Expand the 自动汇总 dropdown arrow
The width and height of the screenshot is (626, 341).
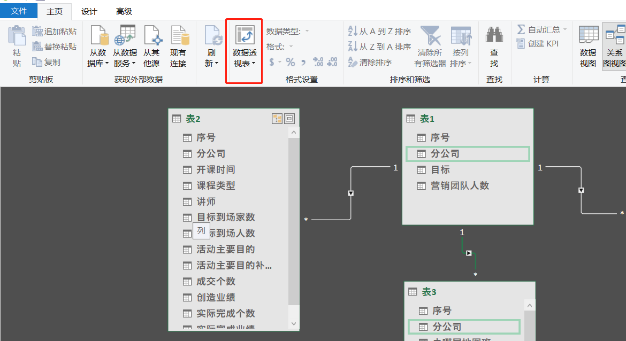click(564, 29)
